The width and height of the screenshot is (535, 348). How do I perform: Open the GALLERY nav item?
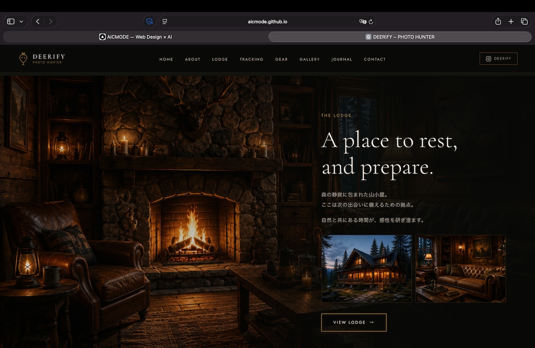[x=310, y=59]
